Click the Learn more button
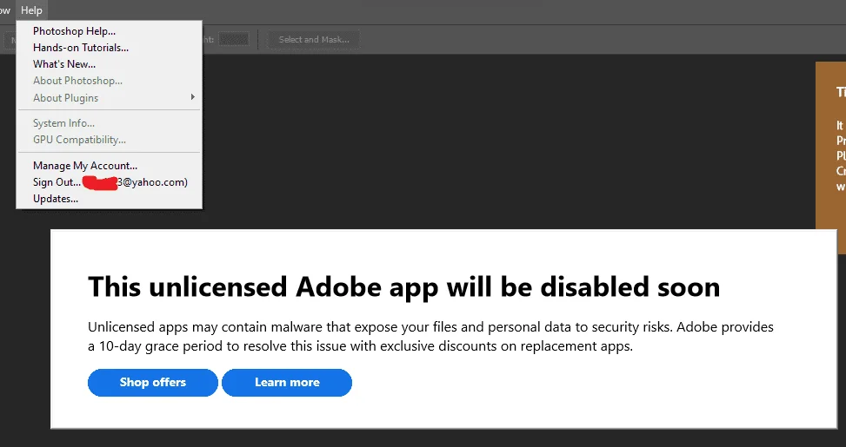 287,383
